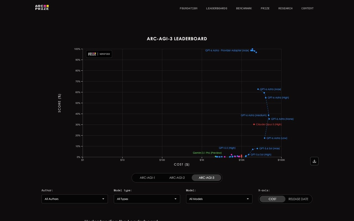This screenshot has height=221, width=354.
Task: Select the GPT-6 Astra (Low) data point
Action: tap(265, 138)
